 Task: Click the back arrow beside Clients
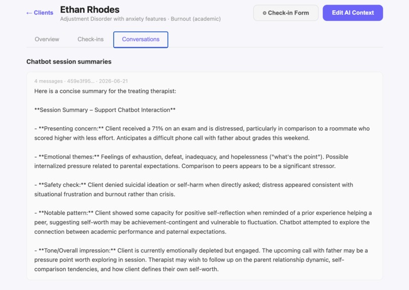tap(29, 13)
